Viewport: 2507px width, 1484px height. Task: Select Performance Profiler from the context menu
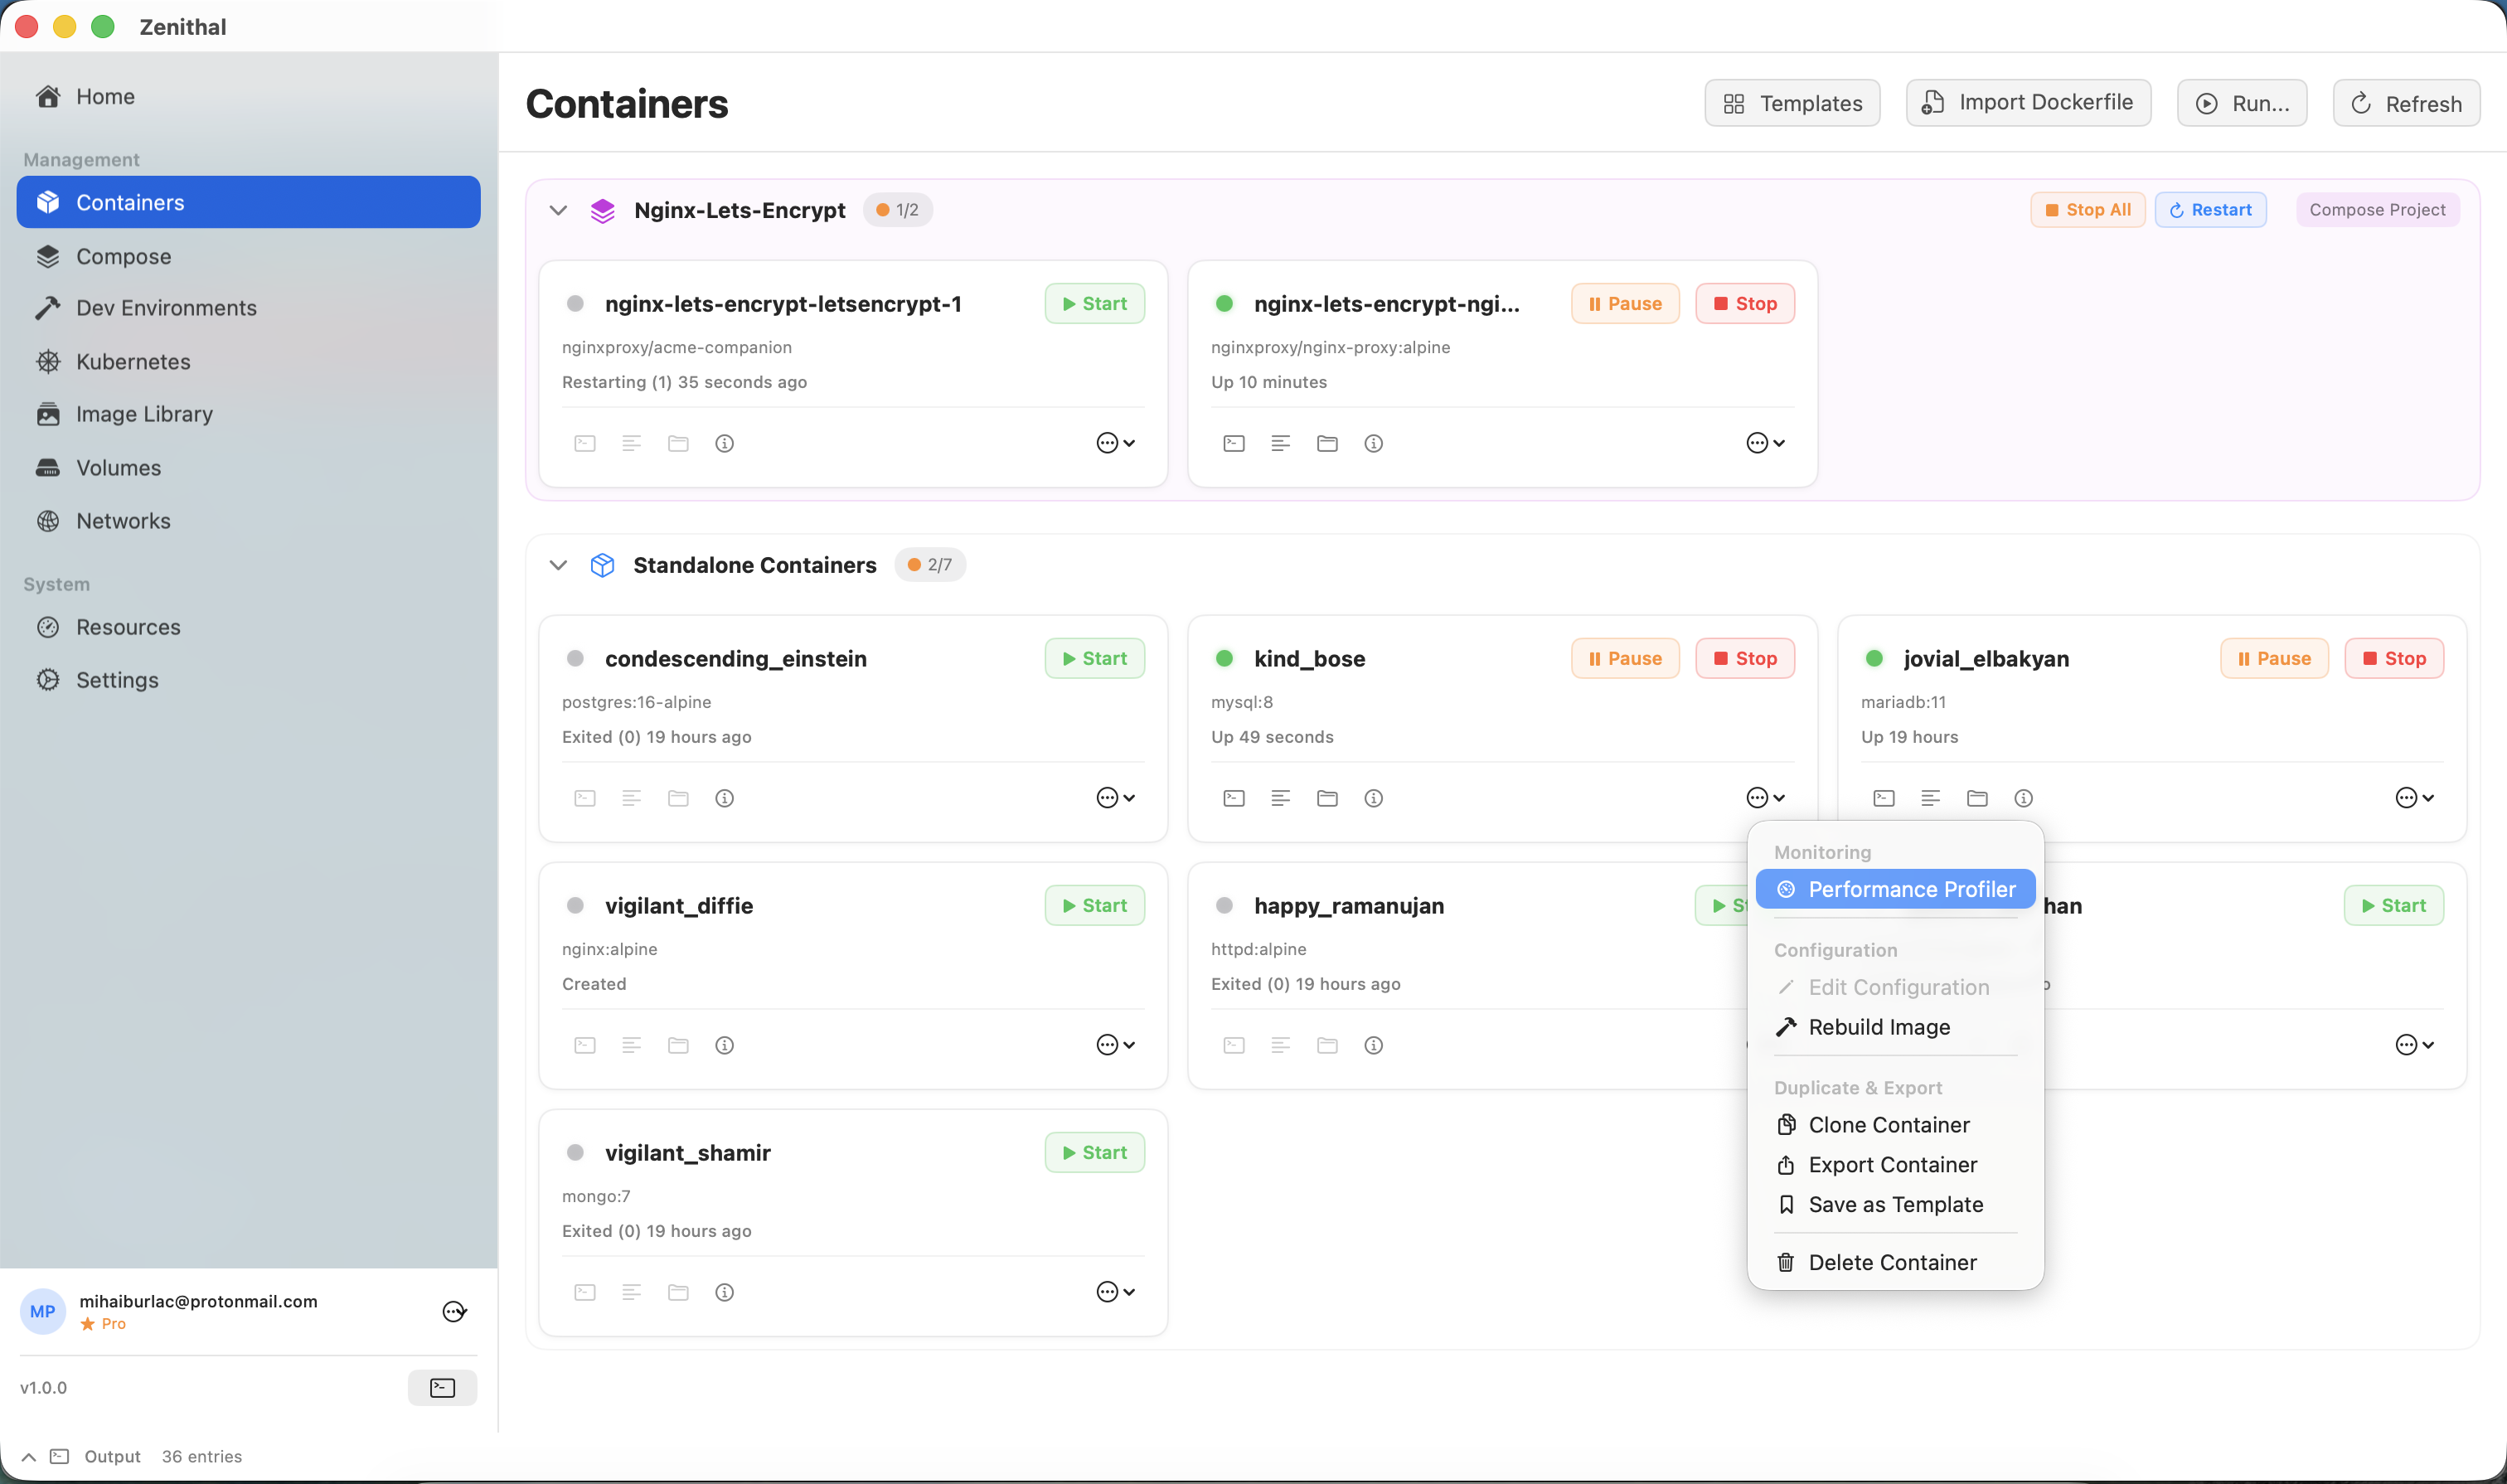click(1895, 888)
